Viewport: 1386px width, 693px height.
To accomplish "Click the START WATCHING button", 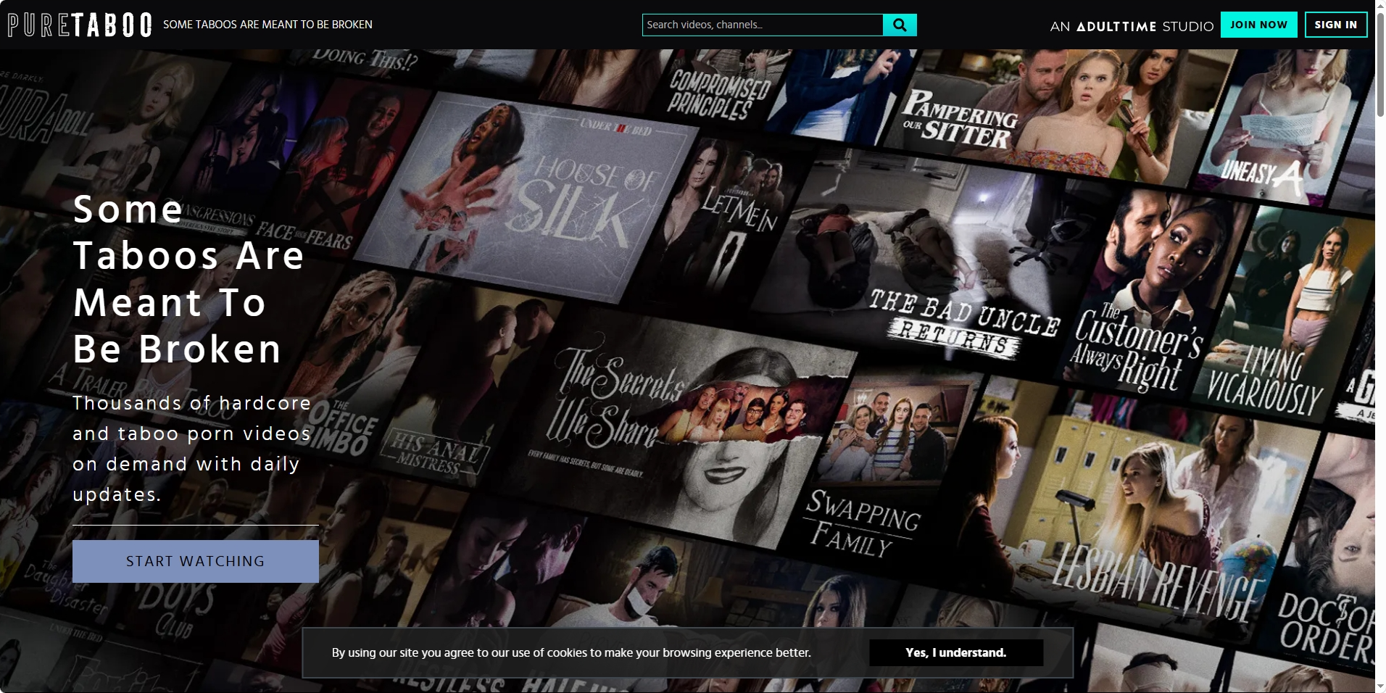I will click(x=196, y=561).
